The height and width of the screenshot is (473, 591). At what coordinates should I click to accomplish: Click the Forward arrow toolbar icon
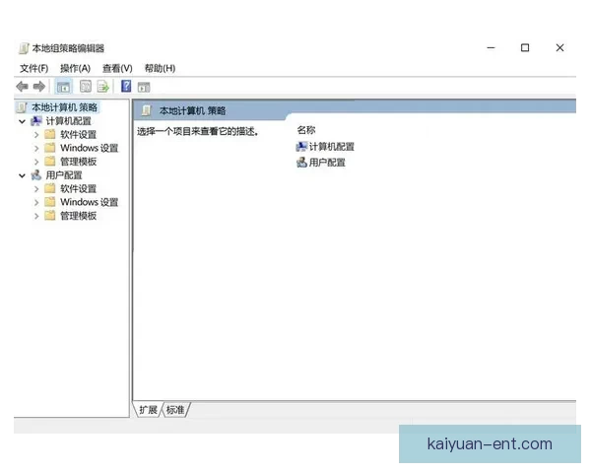[39, 87]
